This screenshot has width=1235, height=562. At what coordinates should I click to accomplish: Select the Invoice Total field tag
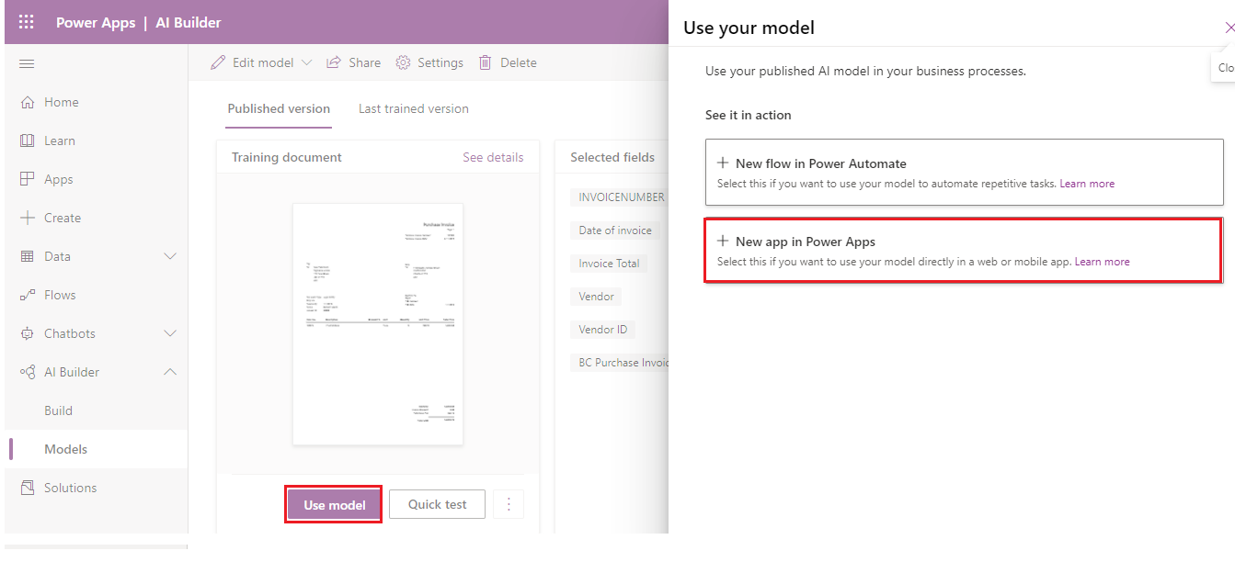click(609, 263)
